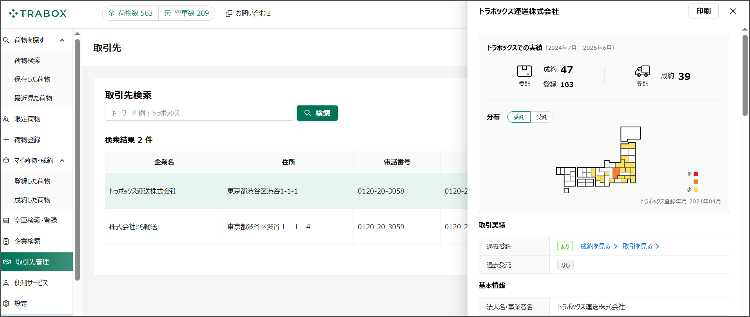Click the orange legend swatch

tap(696, 182)
